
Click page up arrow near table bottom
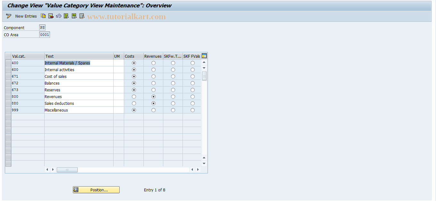click(204, 157)
